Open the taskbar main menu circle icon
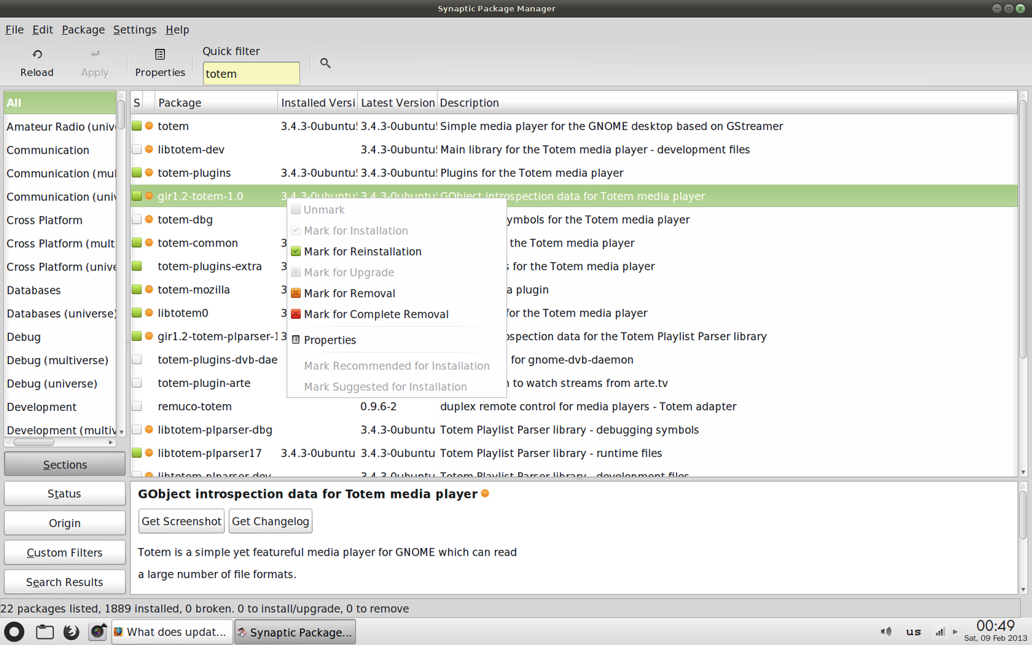The image size is (1032, 645). tap(14, 632)
